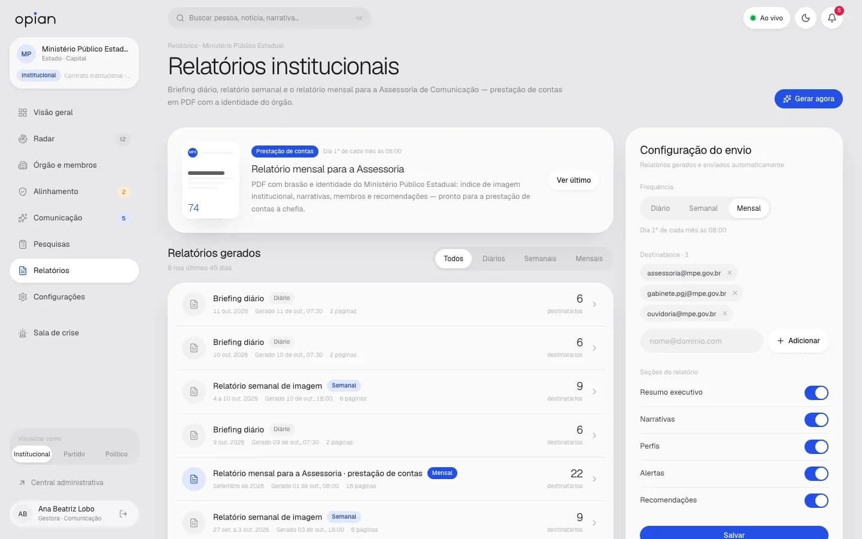Click the Gerar agora button
Image resolution: width=862 pixels, height=539 pixels.
809,99
